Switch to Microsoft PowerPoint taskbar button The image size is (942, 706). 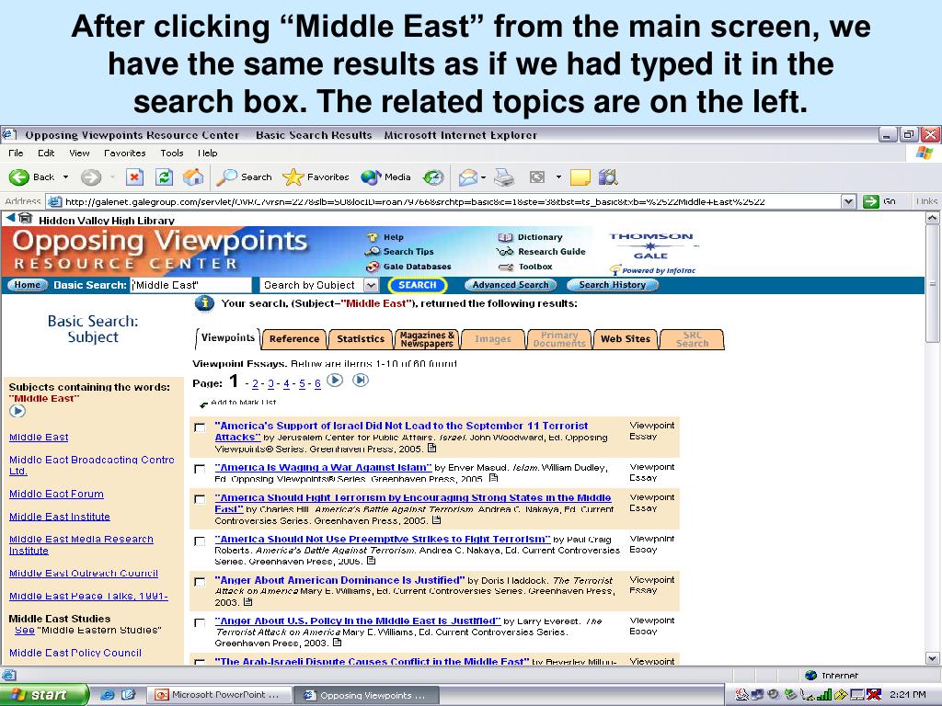(x=219, y=695)
